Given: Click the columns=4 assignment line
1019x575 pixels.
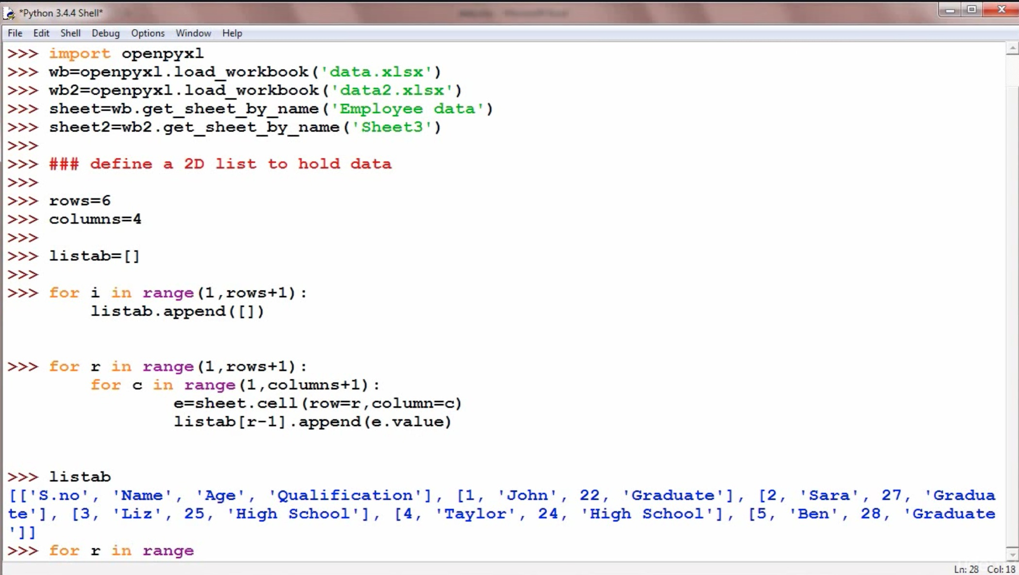Looking at the screenshot, I should [x=95, y=219].
